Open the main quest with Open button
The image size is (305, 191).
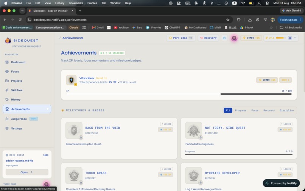pos(27,172)
